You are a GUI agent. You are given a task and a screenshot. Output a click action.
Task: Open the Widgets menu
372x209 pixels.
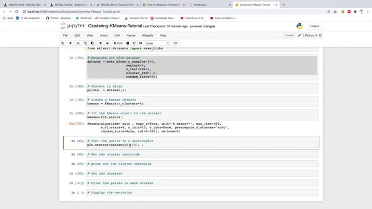click(x=148, y=35)
